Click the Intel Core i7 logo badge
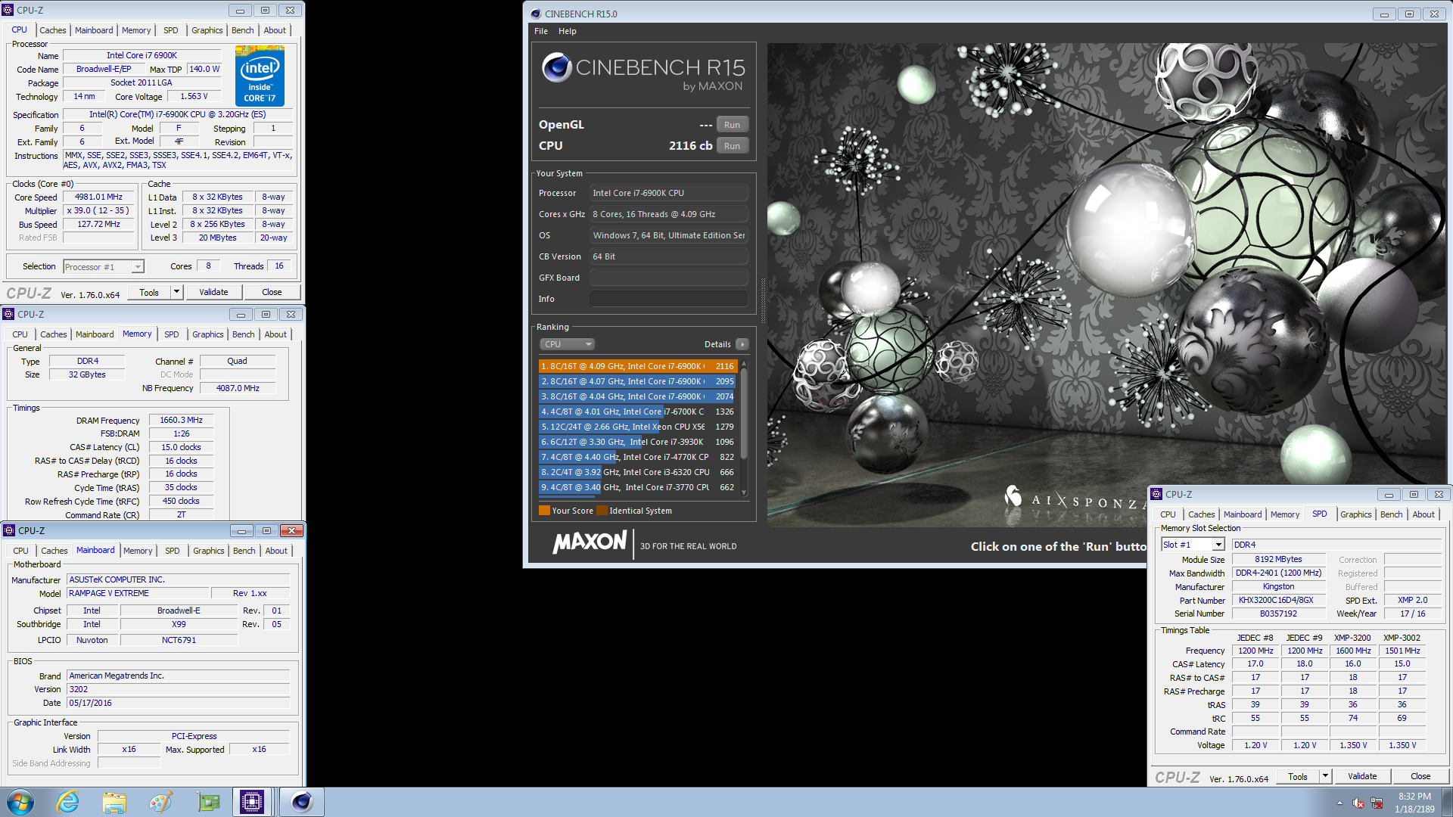Viewport: 1453px width, 817px height. pyautogui.click(x=260, y=76)
